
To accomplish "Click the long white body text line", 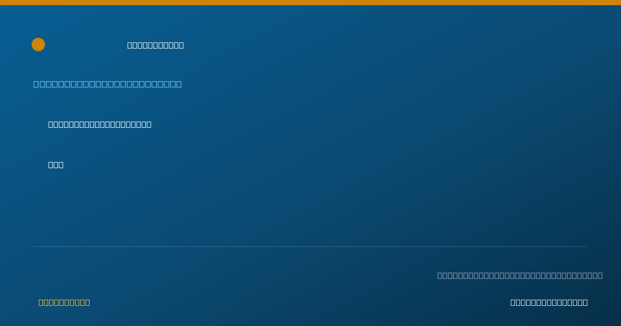I will click(100, 124).
